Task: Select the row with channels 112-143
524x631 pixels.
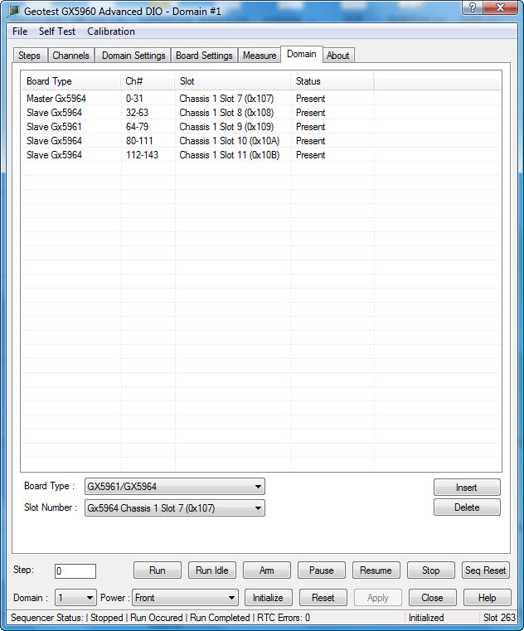Action: point(261,155)
